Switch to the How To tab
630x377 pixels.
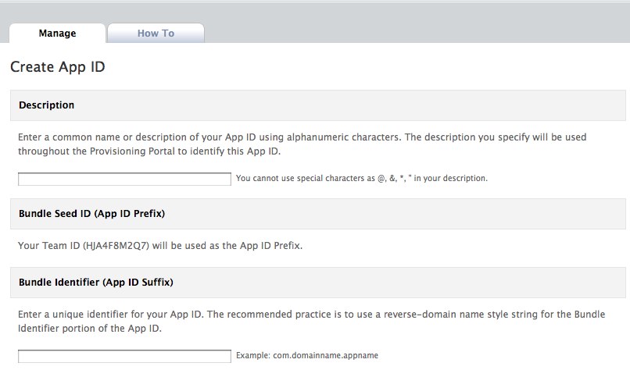point(156,33)
